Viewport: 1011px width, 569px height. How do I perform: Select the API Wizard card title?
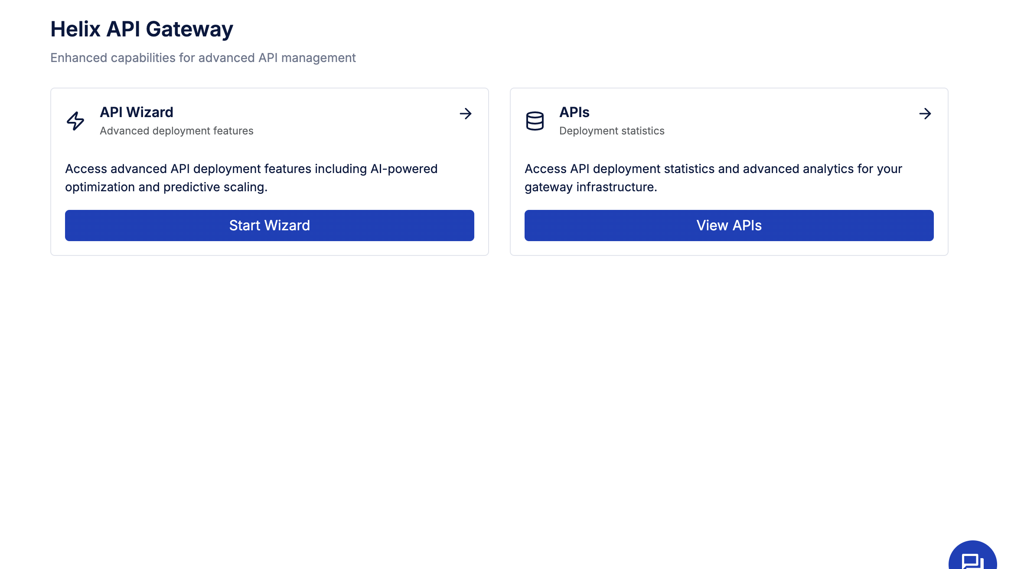(137, 112)
